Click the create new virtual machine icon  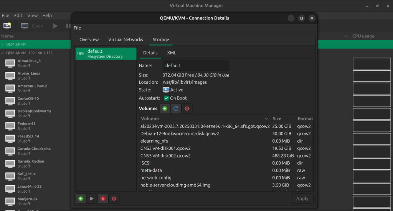(7, 26)
